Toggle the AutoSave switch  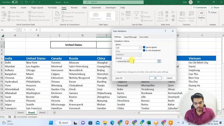coord(15,2)
